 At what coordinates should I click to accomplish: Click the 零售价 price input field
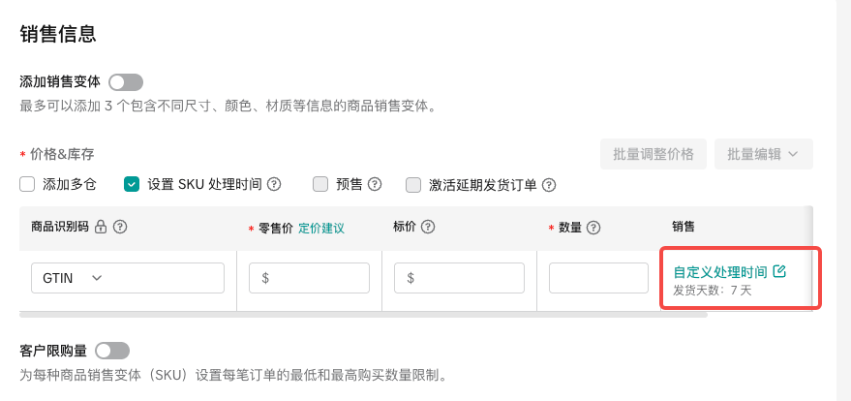pos(309,278)
